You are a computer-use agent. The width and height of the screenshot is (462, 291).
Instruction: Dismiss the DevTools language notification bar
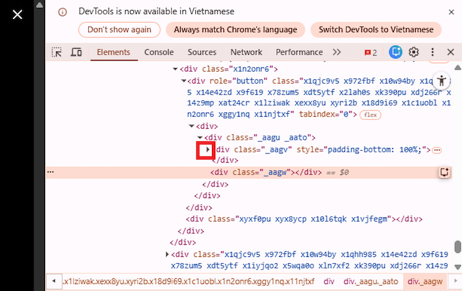(x=450, y=12)
